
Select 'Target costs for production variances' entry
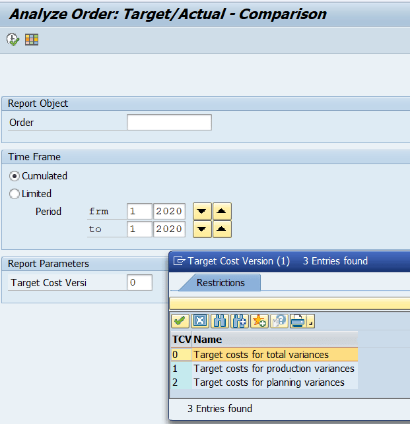point(274,369)
